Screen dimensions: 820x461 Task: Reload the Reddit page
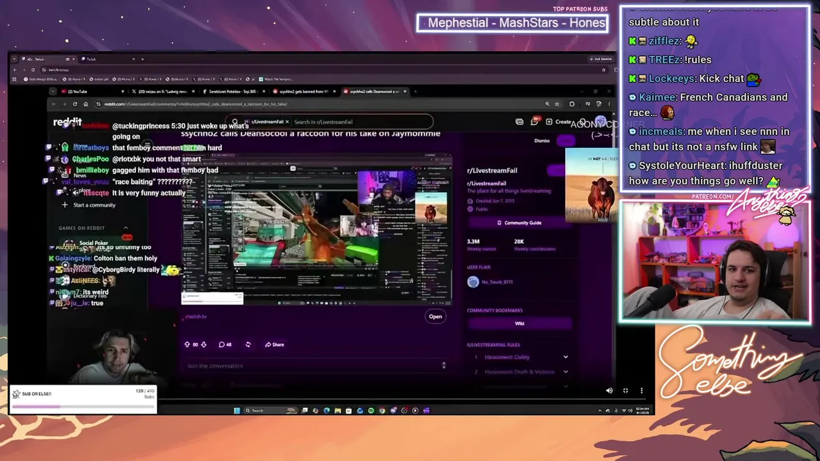pyautogui.click(x=75, y=104)
